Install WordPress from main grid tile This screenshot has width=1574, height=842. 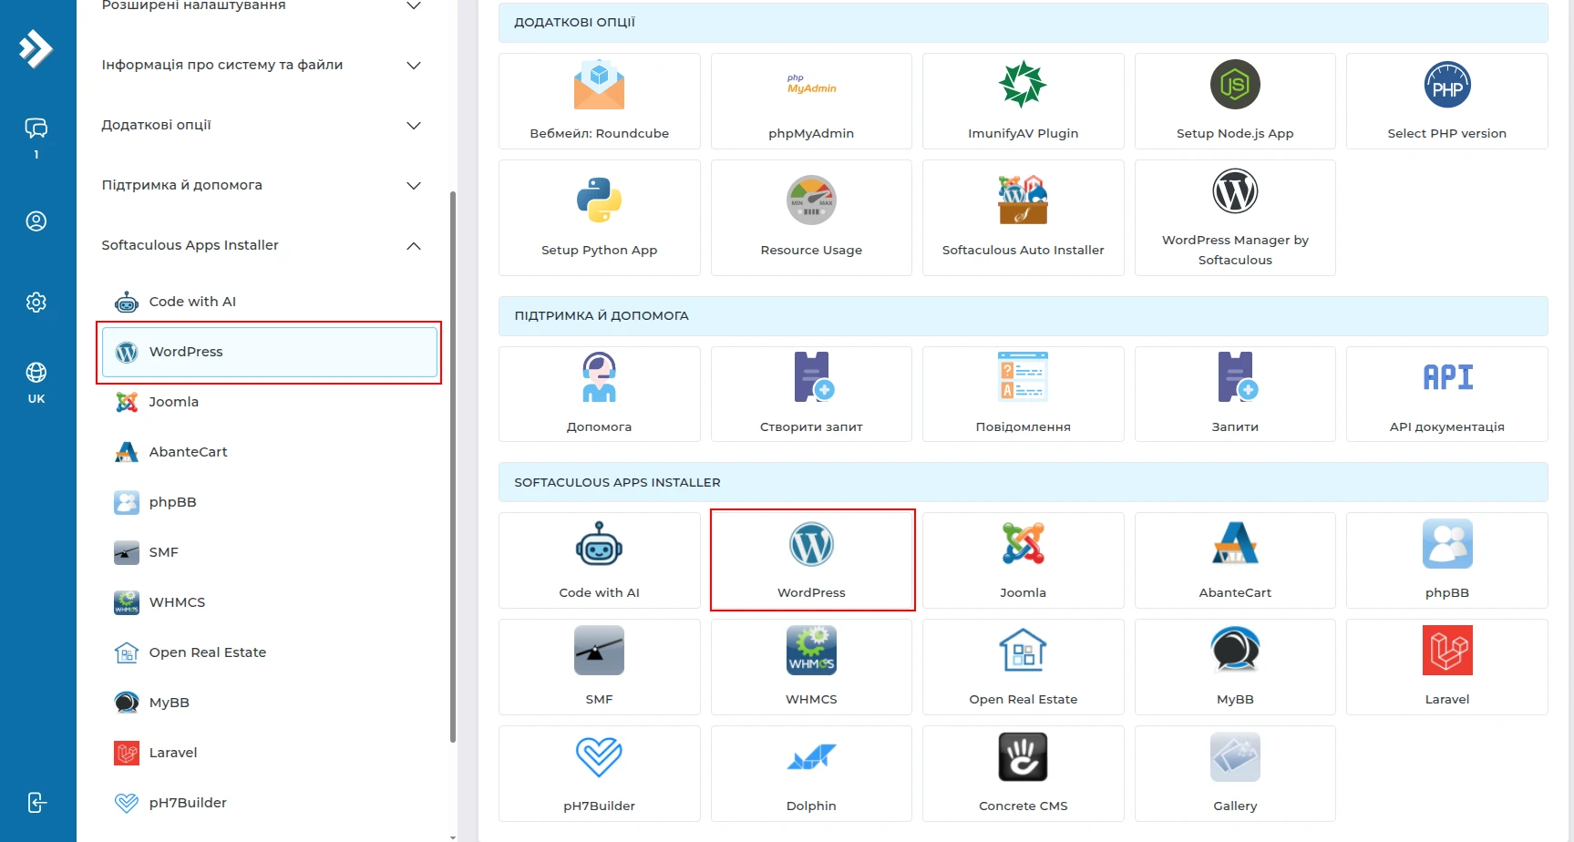click(x=811, y=560)
